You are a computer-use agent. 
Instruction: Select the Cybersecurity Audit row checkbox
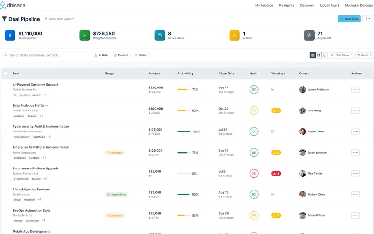click(x=6, y=132)
